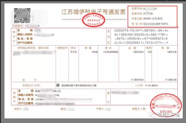Screen dimensions: 186x123
Task: Click the 纳税人识别号 label in the seller section
Action: 26,95
